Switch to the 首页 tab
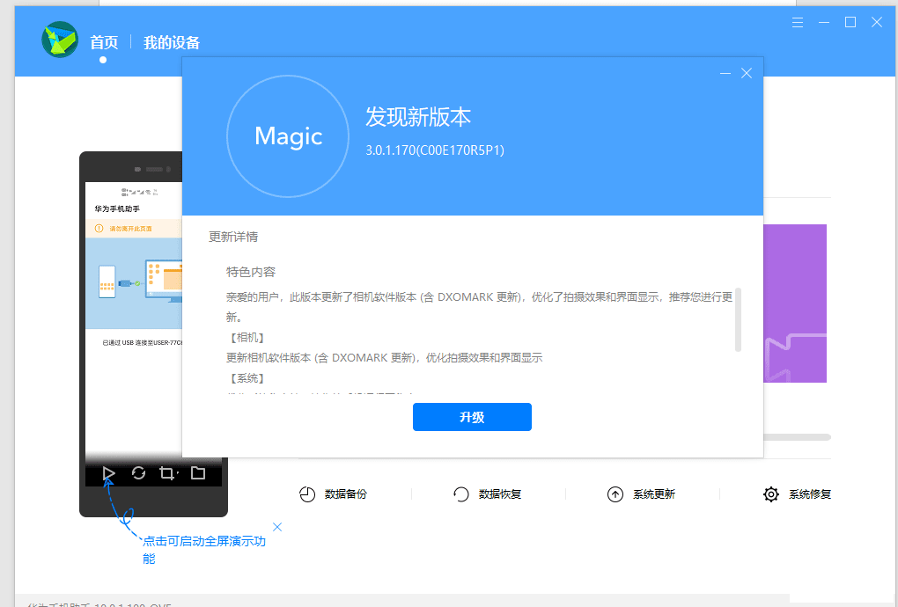This screenshot has height=607, width=898. coord(104,42)
